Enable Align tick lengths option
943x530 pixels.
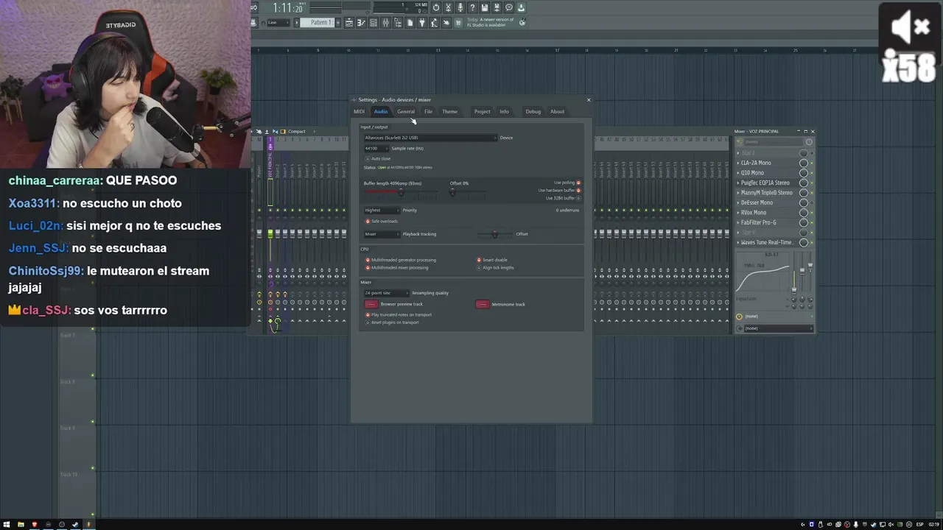coord(479,268)
